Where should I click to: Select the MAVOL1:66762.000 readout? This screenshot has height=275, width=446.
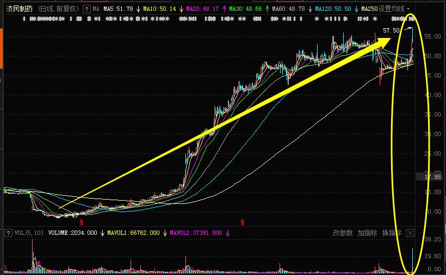point(133,233)
